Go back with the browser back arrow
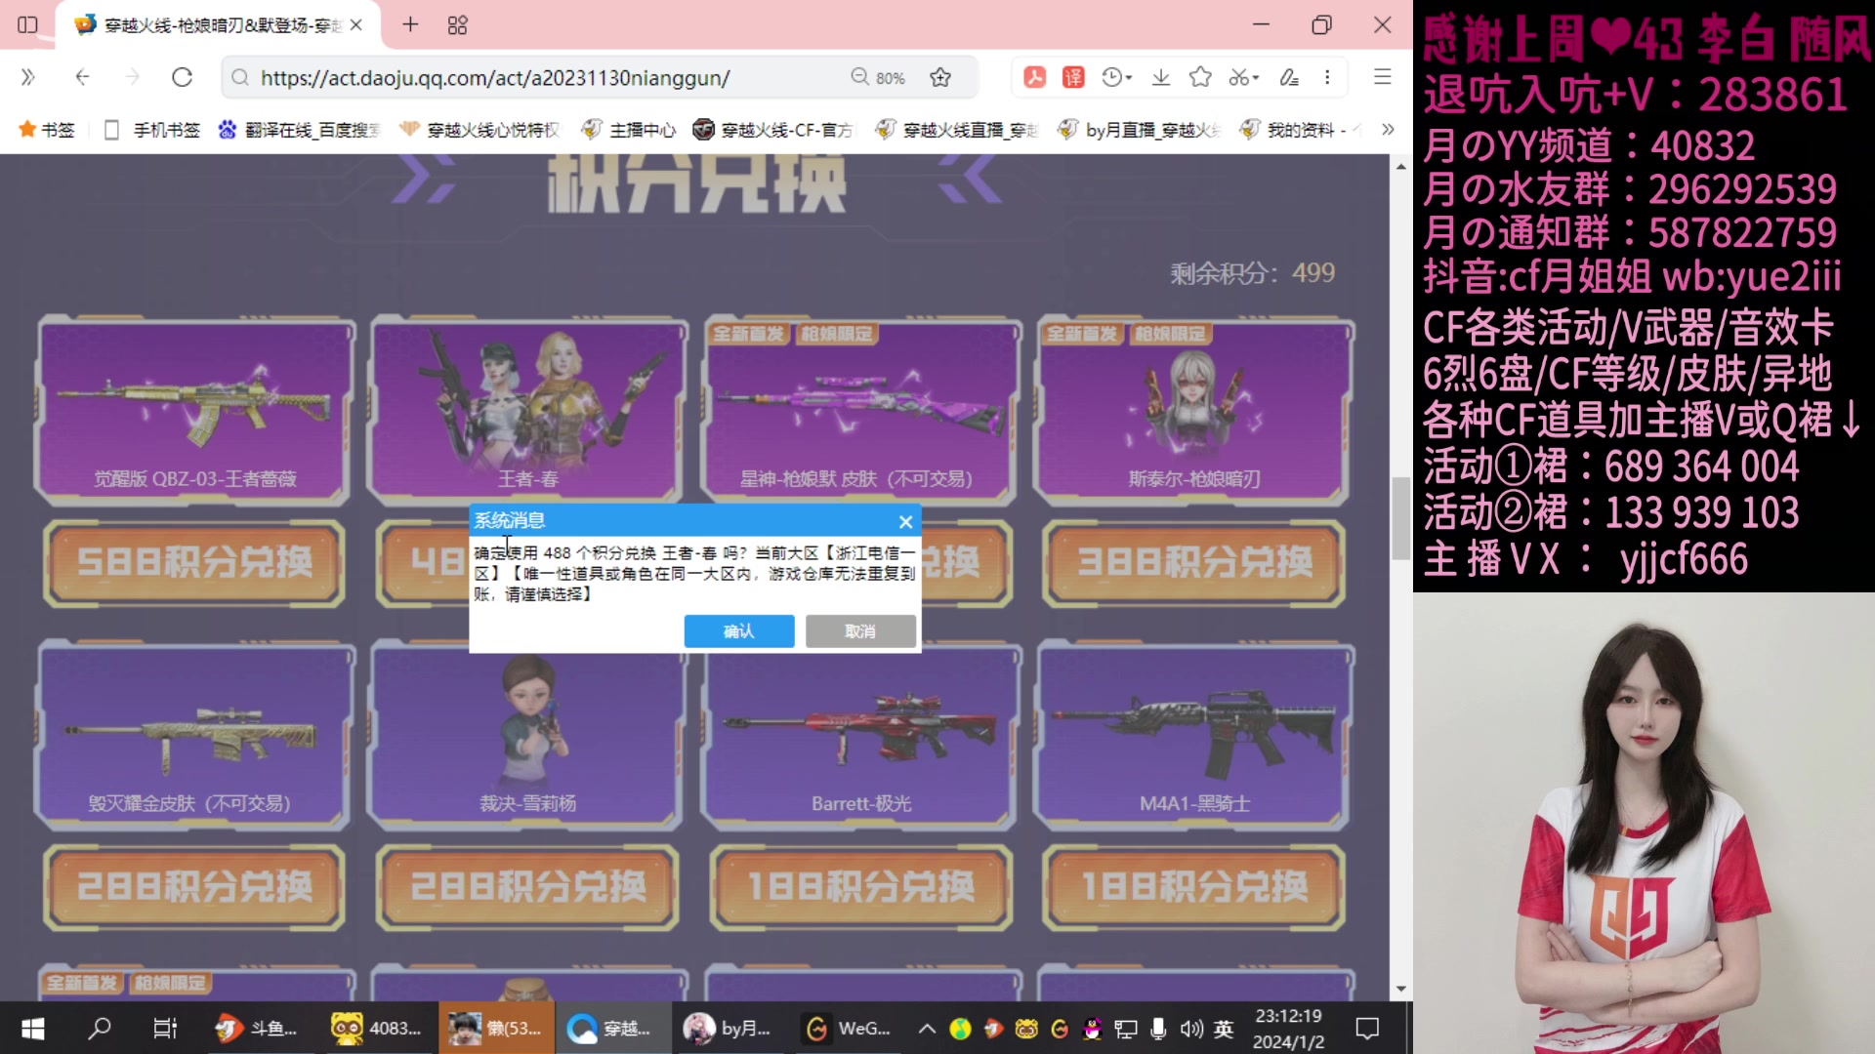The image size is (1875, 1054). point(82,77)
